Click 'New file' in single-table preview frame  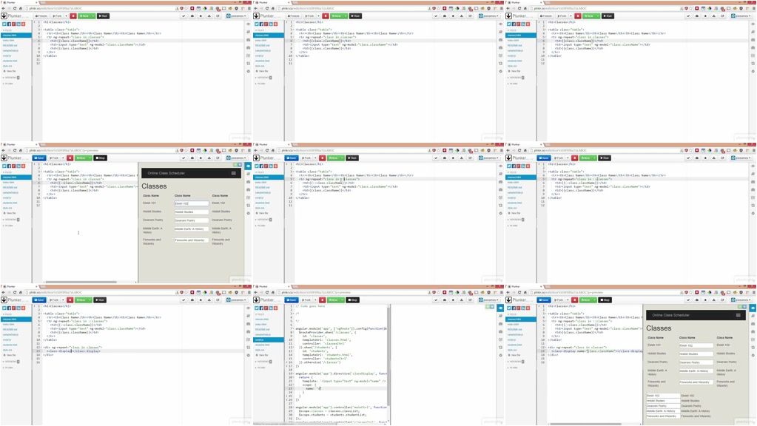[x=10, y=213]
